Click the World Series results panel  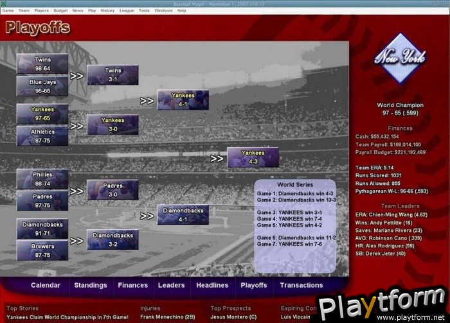coord(295,225)
